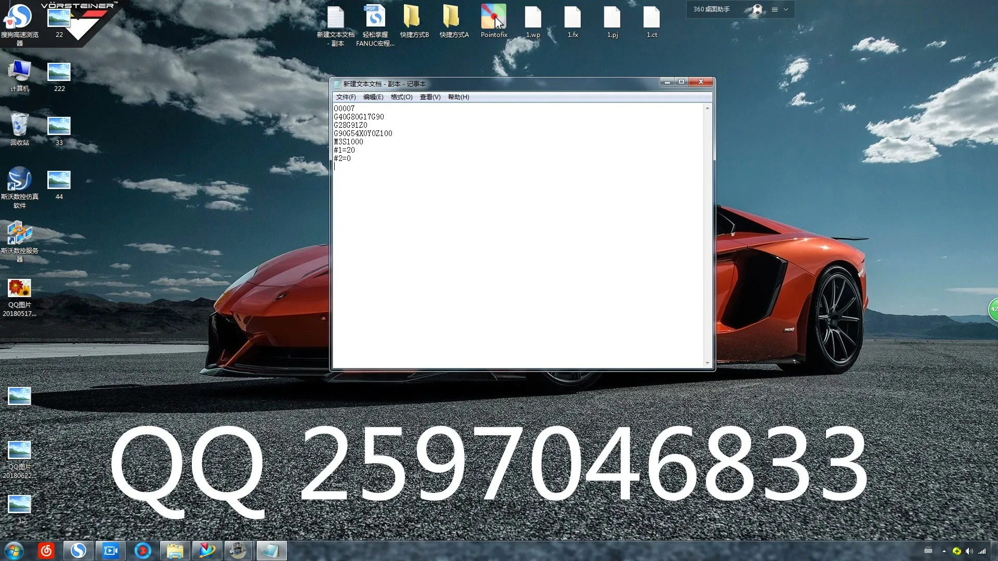Open the 文件(F) menu in Notepad
The image size is (998, 561).
pyautogui.click(x=346, y=97)
